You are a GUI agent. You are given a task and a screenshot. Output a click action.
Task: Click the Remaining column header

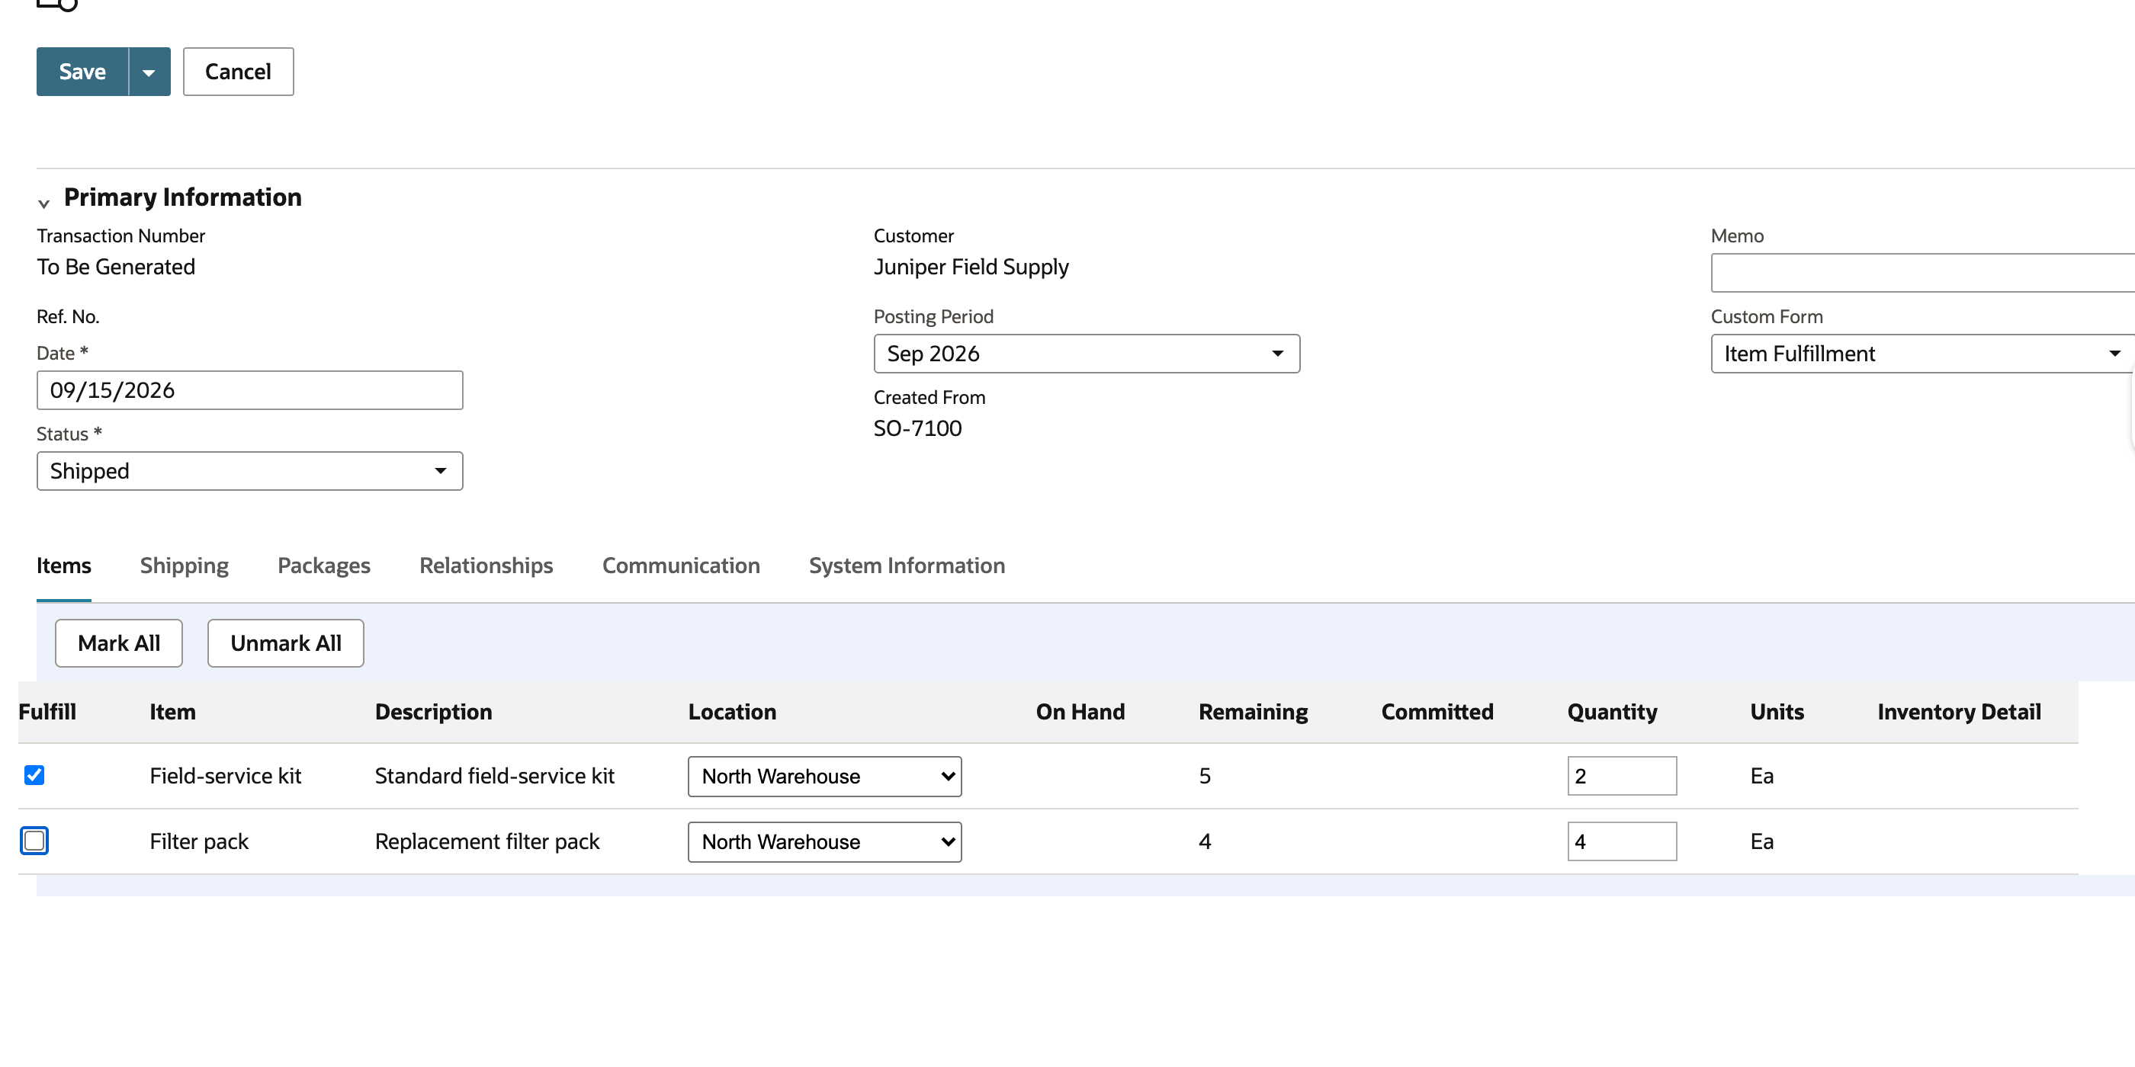(1253, 713)
